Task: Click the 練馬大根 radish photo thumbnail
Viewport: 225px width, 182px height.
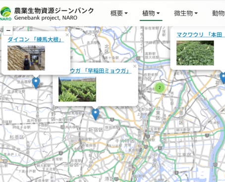Action: click(26, 58)
